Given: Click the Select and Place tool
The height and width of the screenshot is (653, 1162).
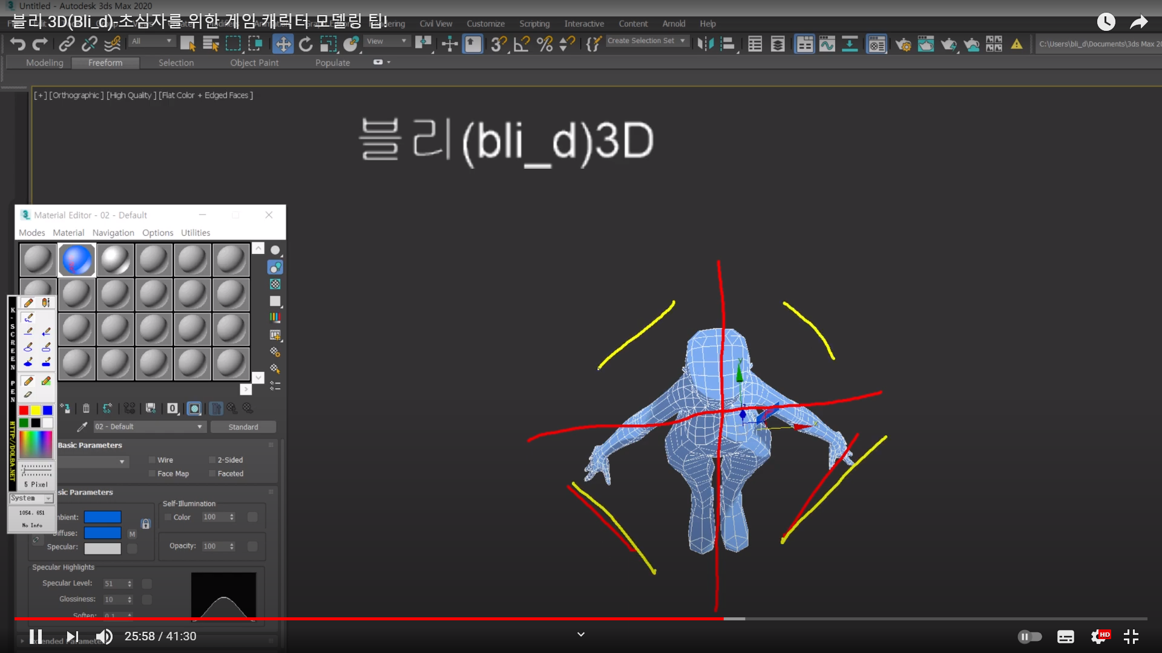Looking at the screenshot, I should pyautogui.click(x=351, y=44).
